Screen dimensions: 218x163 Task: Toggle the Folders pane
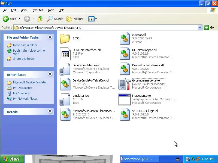tap(75, 19)
